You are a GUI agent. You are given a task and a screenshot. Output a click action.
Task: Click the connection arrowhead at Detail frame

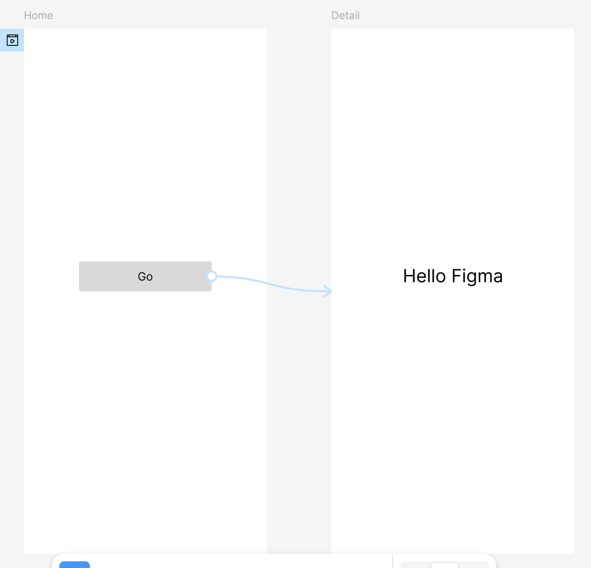(328, 291)
